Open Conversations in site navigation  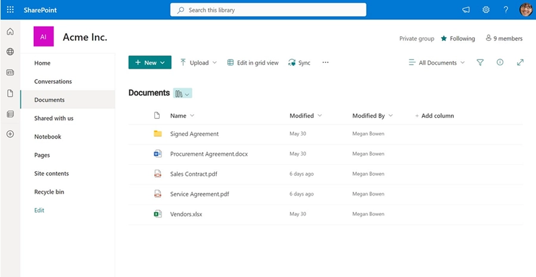(x=53, y=81)
